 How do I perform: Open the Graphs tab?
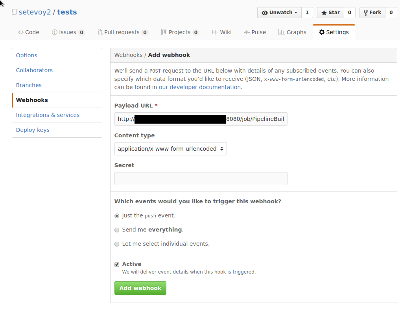coord(292,32)
